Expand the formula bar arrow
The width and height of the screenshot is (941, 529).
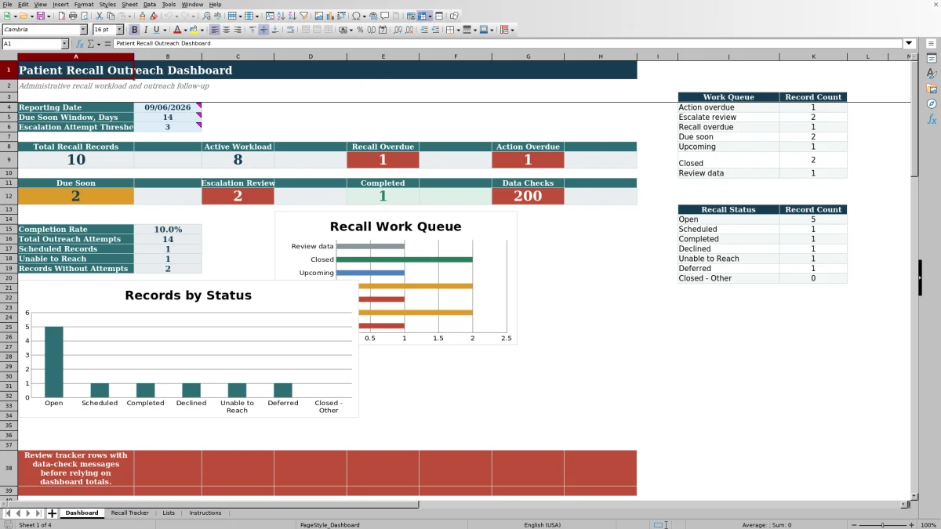pos(909,44)
